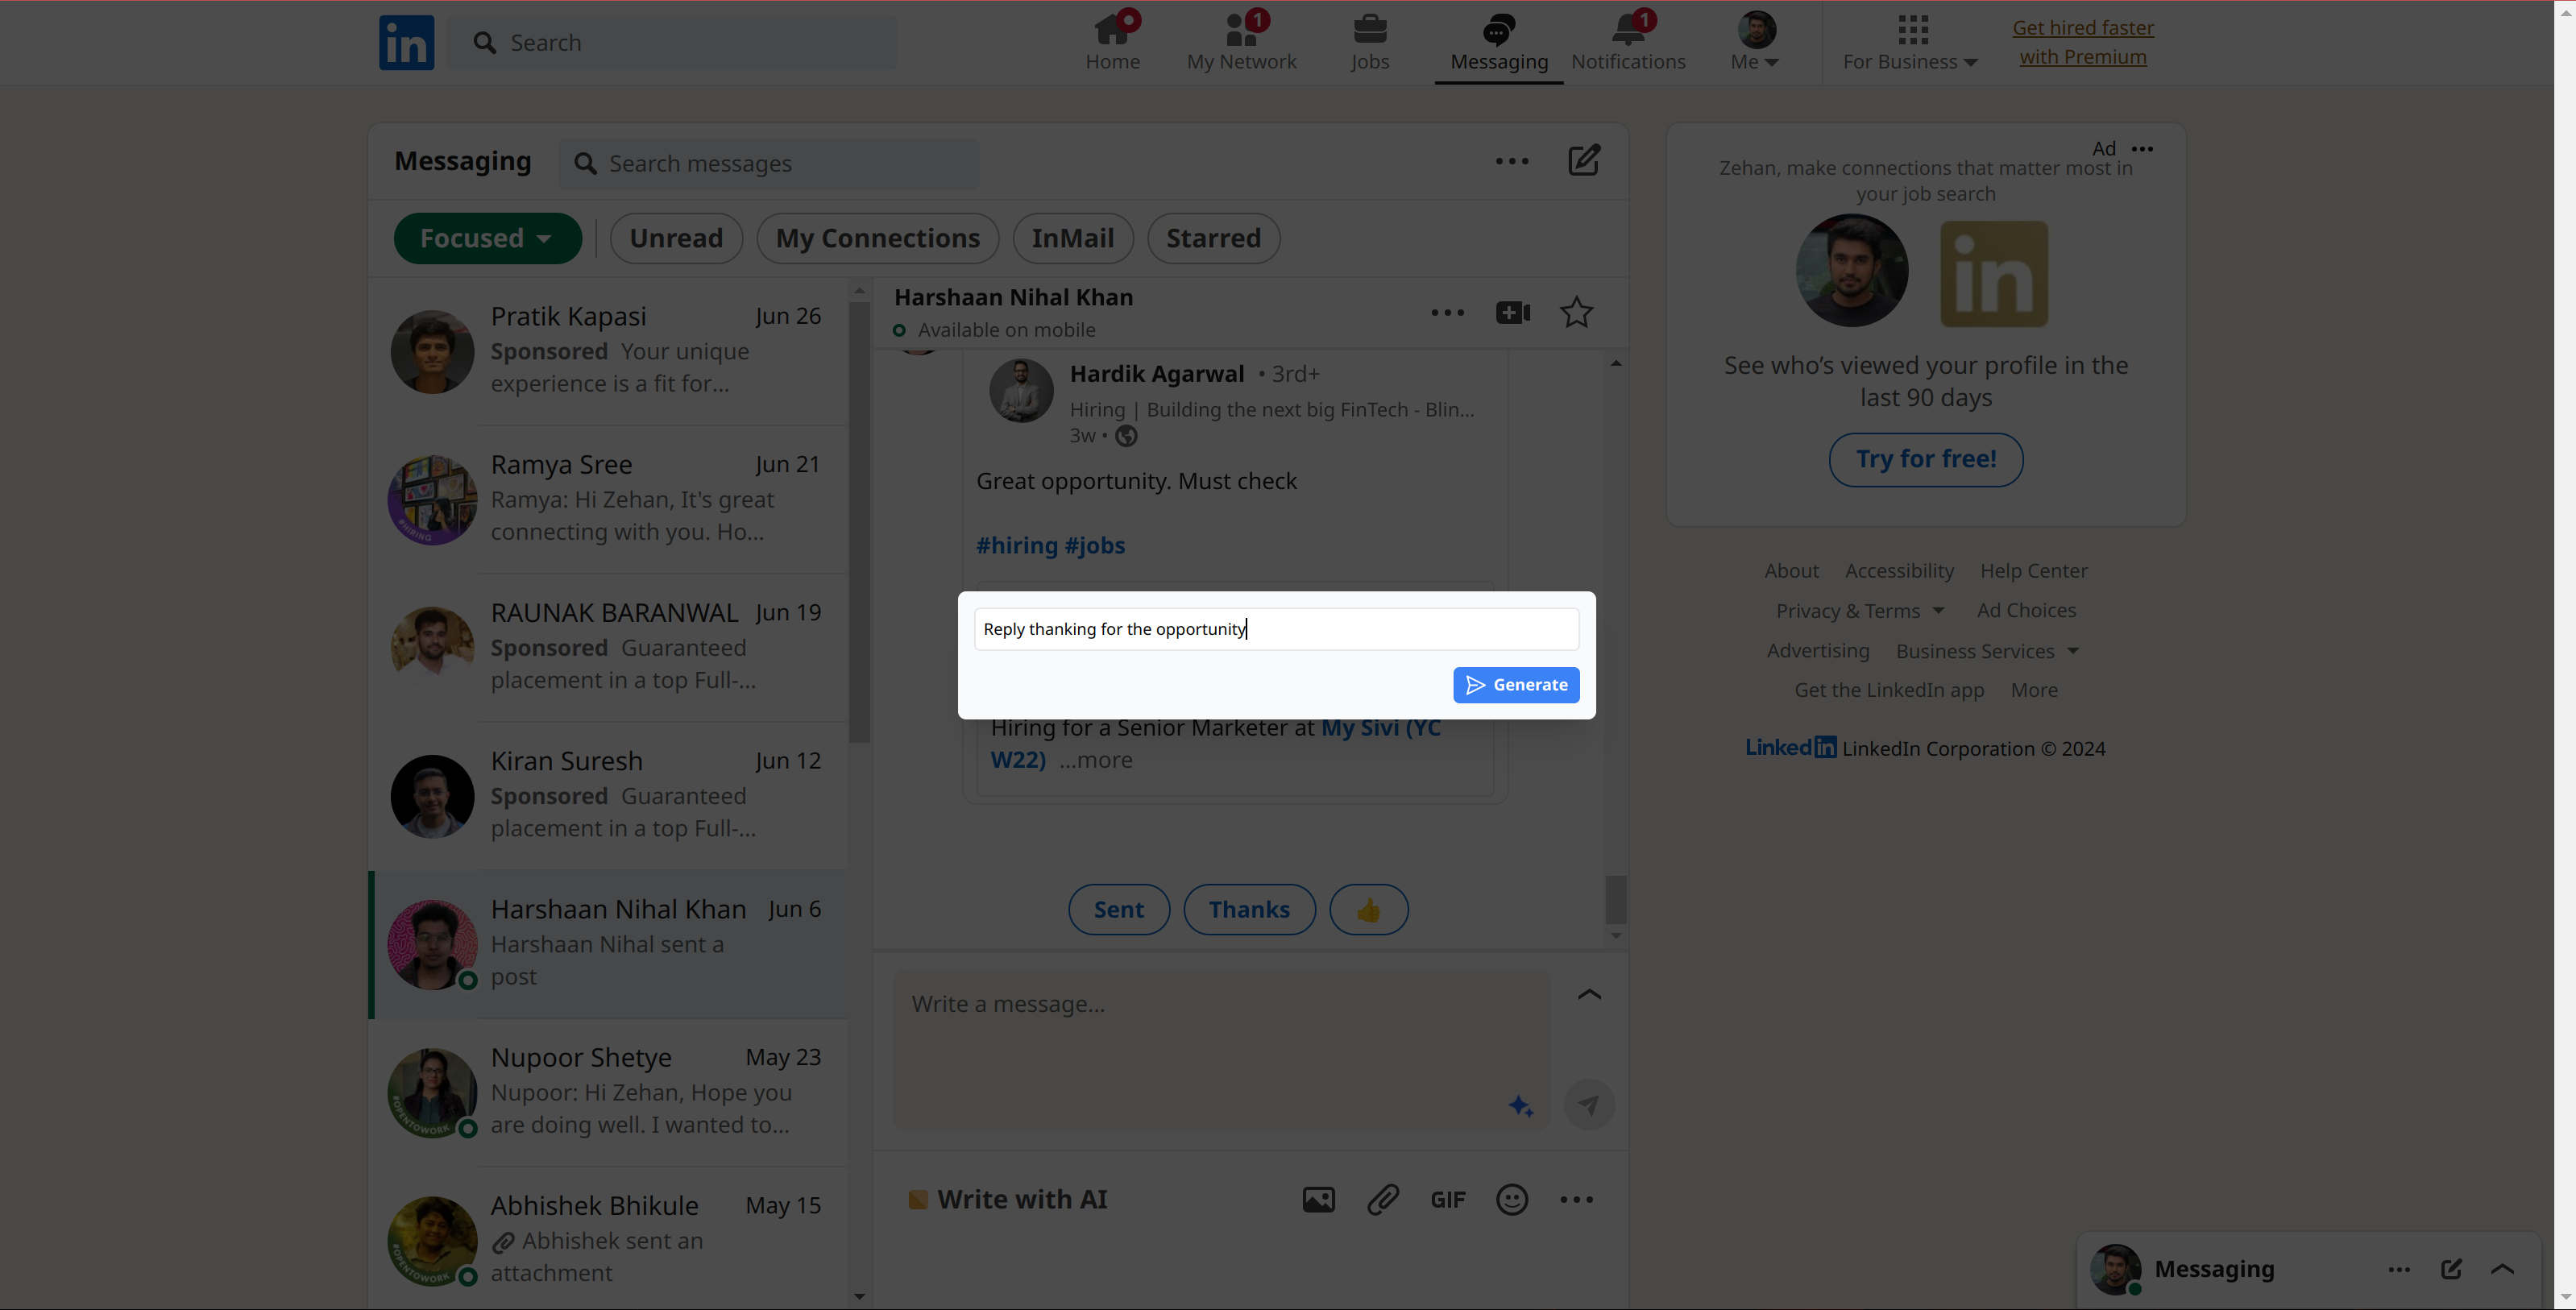Image resolution: width=2576 pixels, height=1310 pixels.
Task: Click the Search messages field
Action: coord(768,163)
